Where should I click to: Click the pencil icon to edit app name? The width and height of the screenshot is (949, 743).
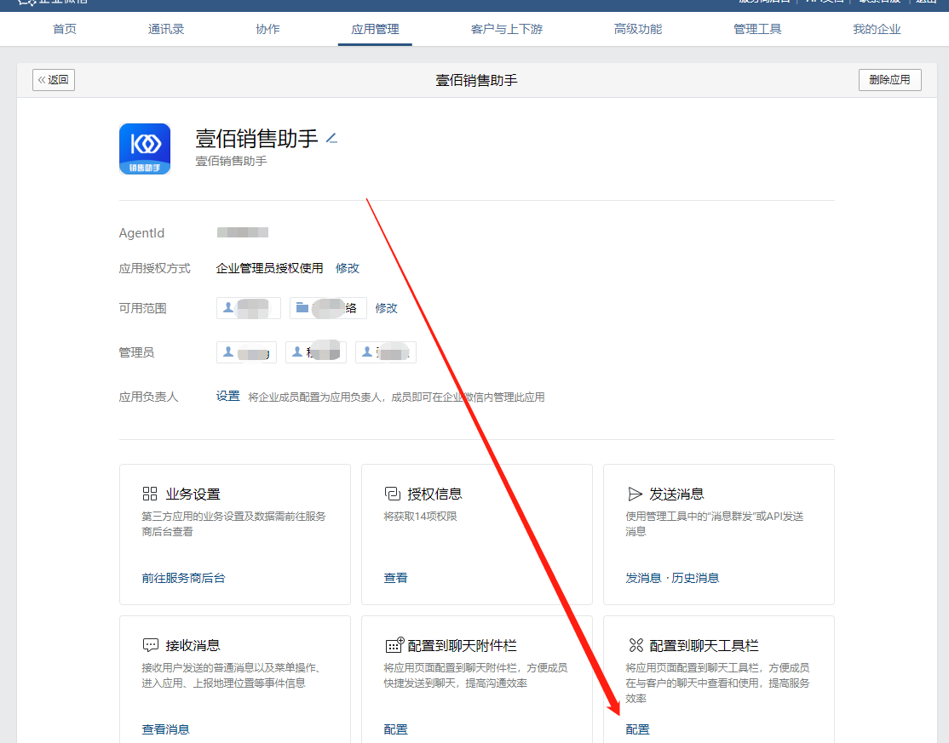click(331, 139)
